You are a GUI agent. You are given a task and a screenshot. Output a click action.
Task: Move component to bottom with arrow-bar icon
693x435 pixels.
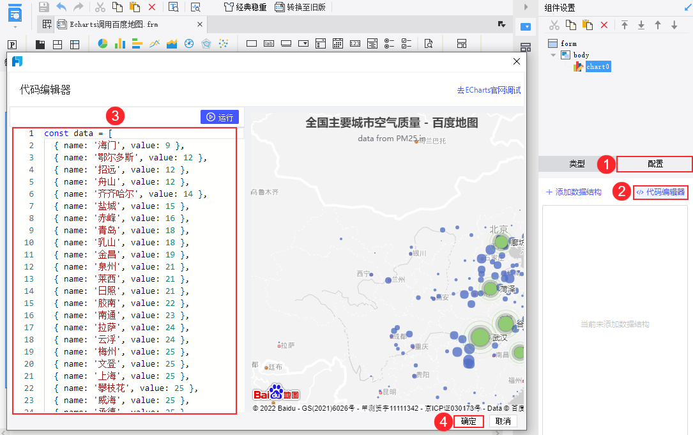pyautogui.click(x=641, y=25)
